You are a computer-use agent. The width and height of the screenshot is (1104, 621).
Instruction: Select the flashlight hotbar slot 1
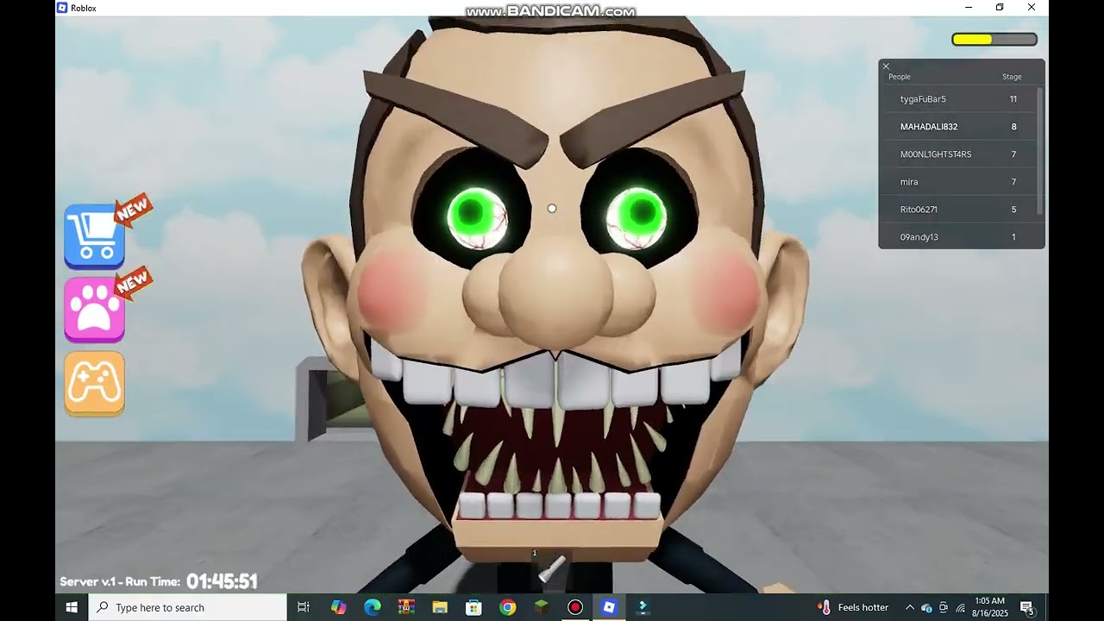click(552, 569)
